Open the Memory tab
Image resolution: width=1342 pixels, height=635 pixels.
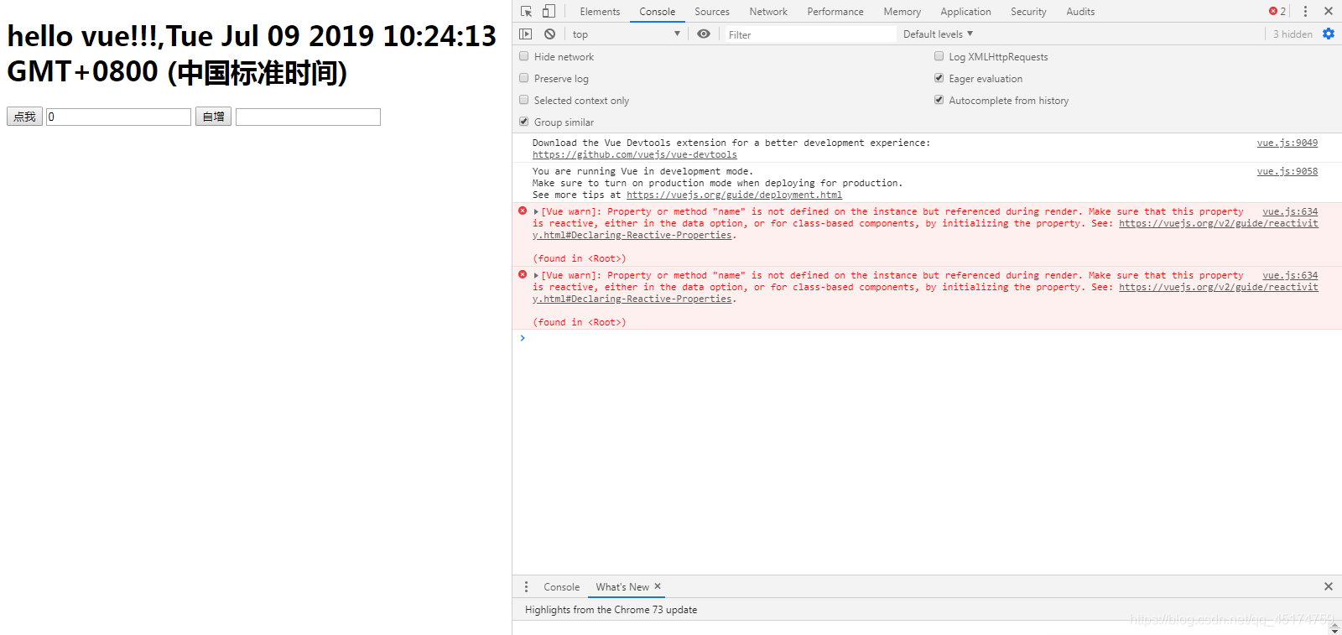coord(902,12)
